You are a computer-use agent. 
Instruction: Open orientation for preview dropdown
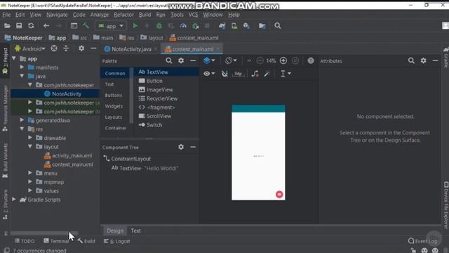click(231, 60)
